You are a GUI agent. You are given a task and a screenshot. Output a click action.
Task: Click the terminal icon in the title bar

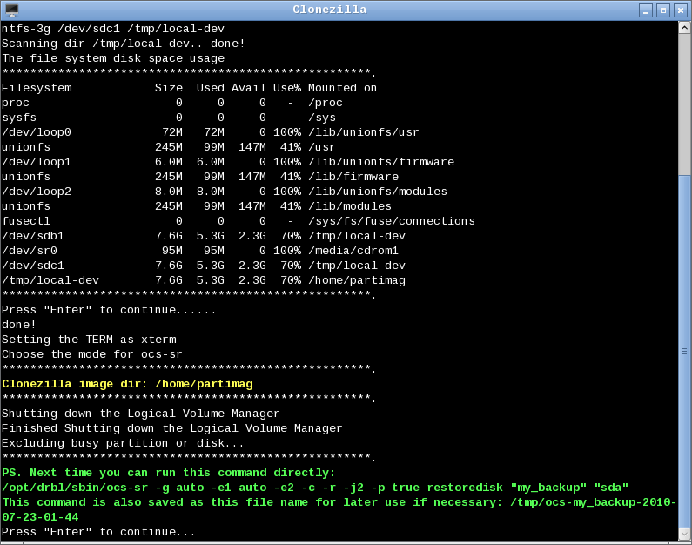point(12,10)
